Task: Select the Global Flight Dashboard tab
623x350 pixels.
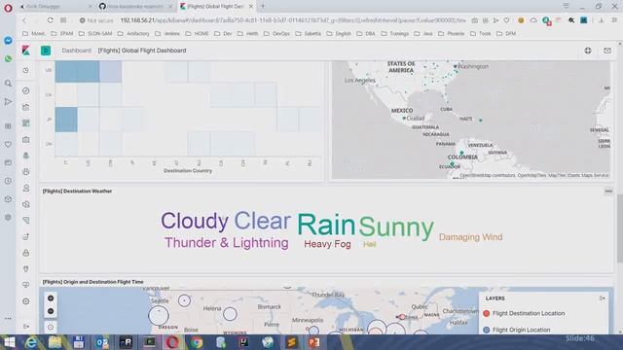Action: click(216, 7)
